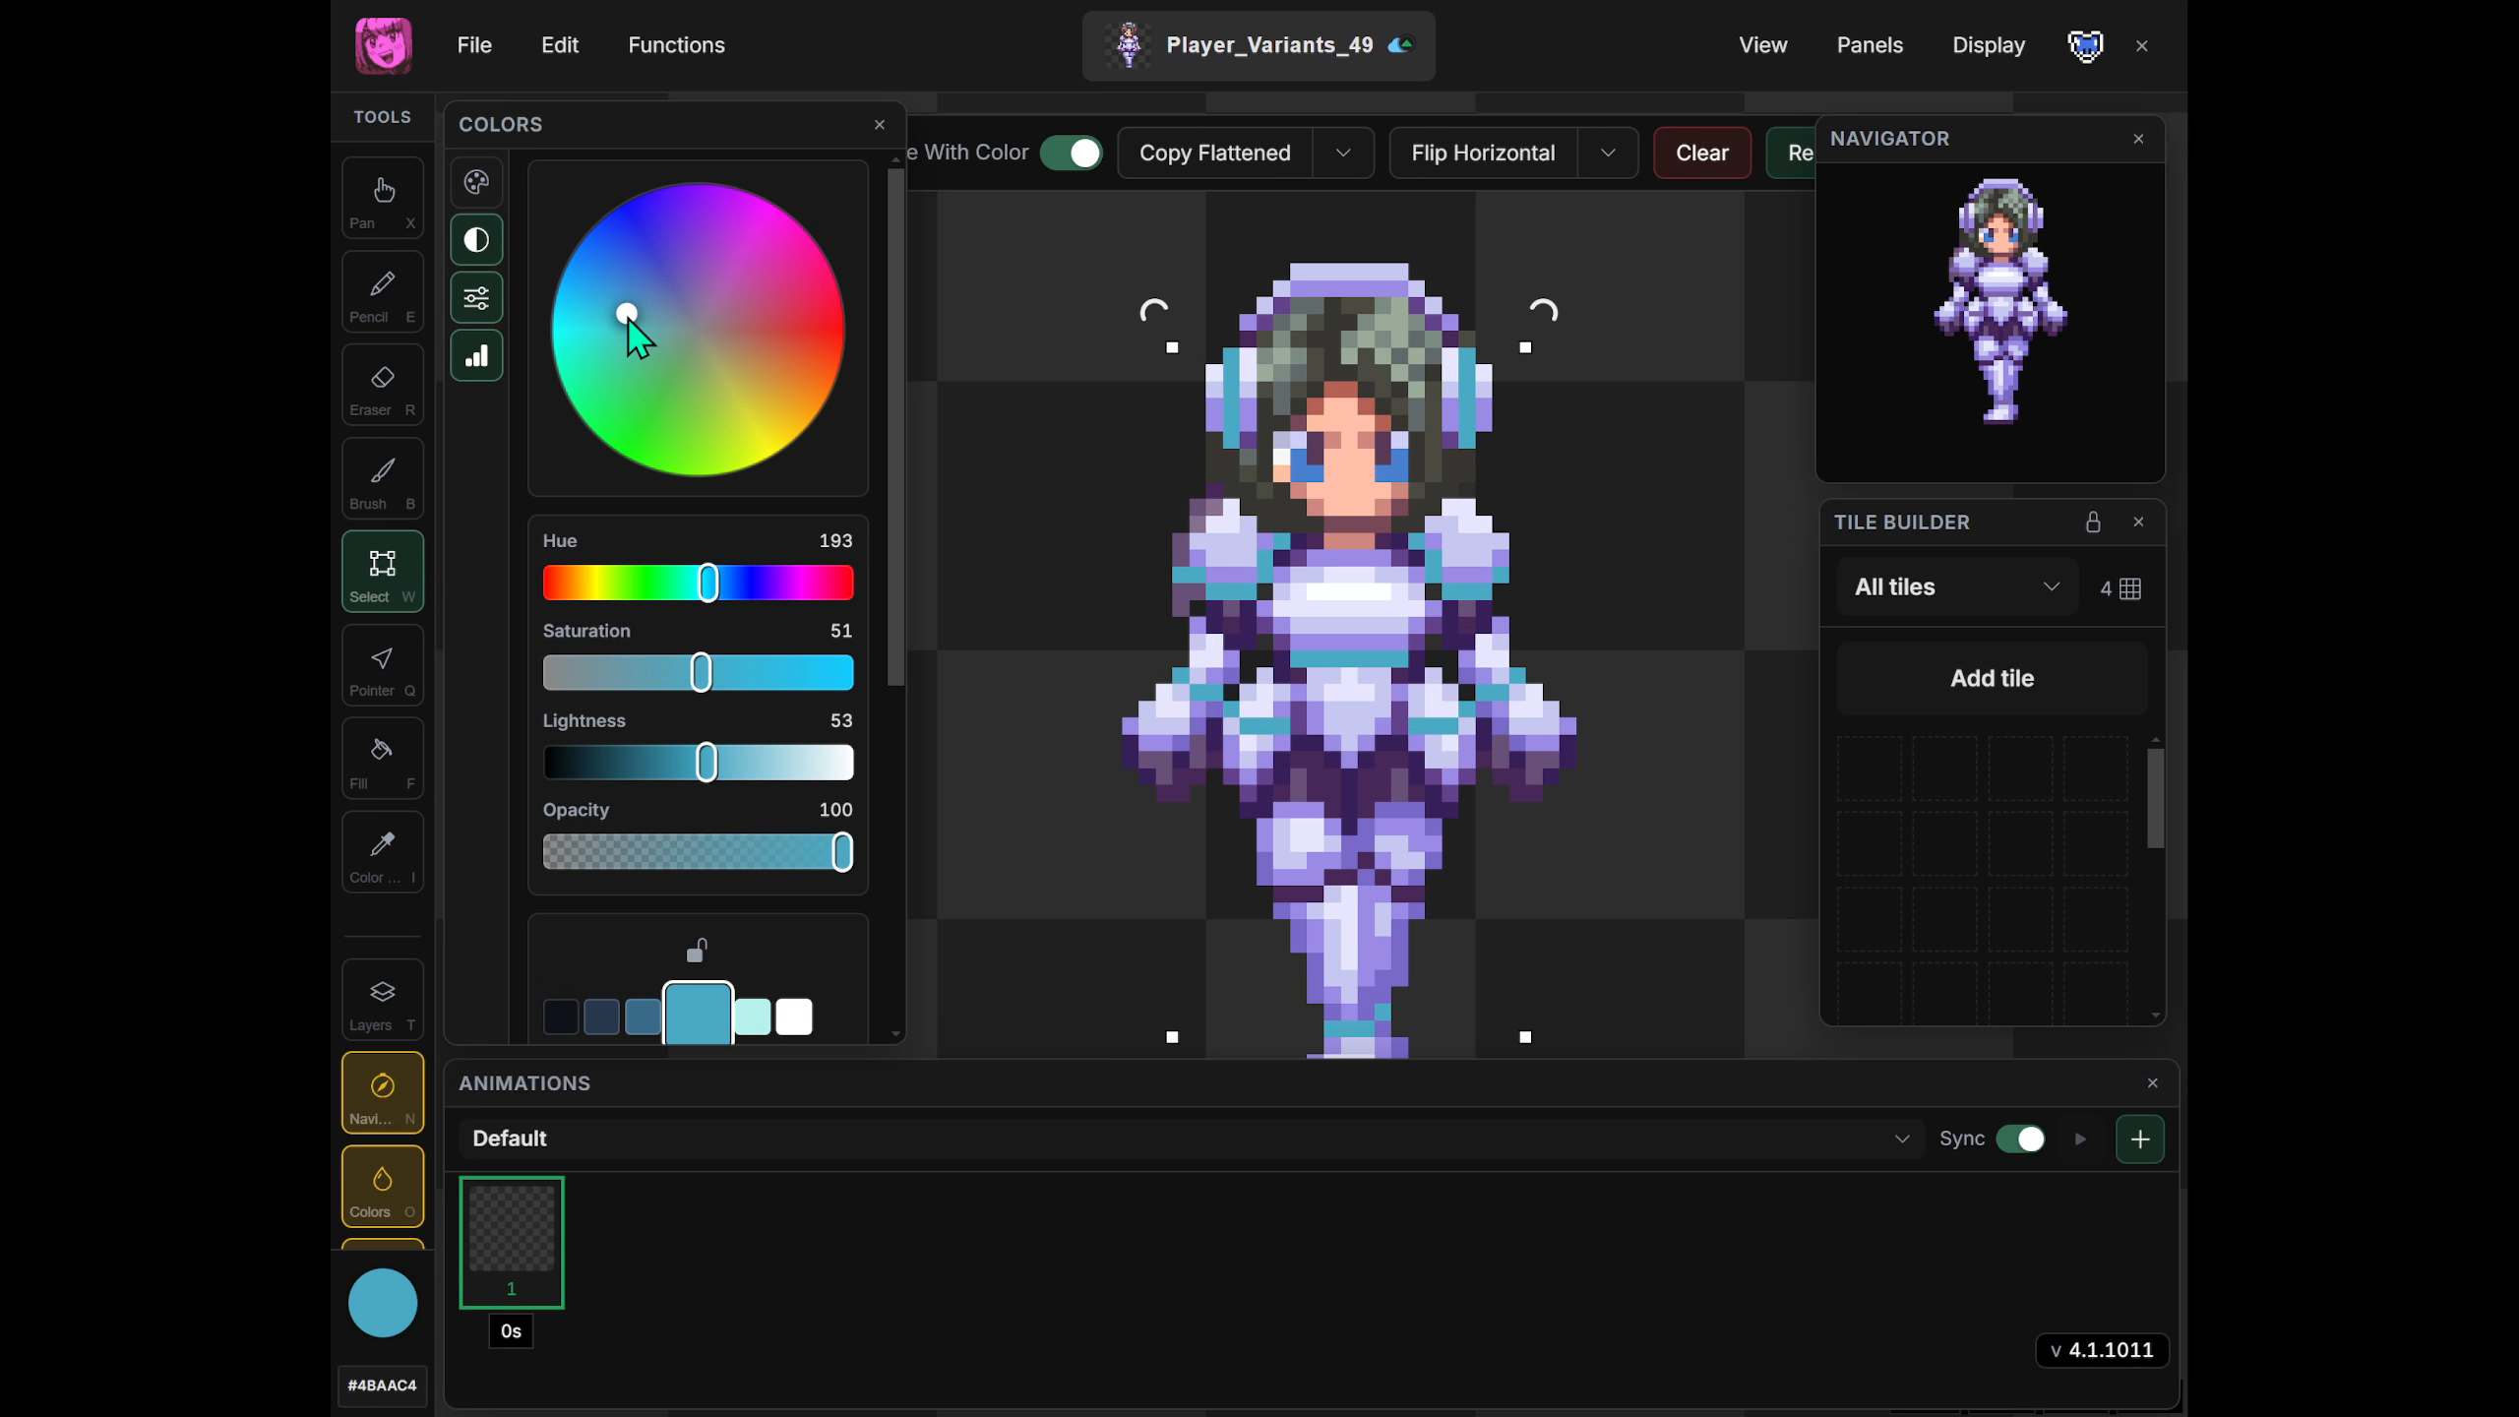Click the Saturation slider handle
Image resolution: width=2519 pixels, height=1417 pixels.
701,673
